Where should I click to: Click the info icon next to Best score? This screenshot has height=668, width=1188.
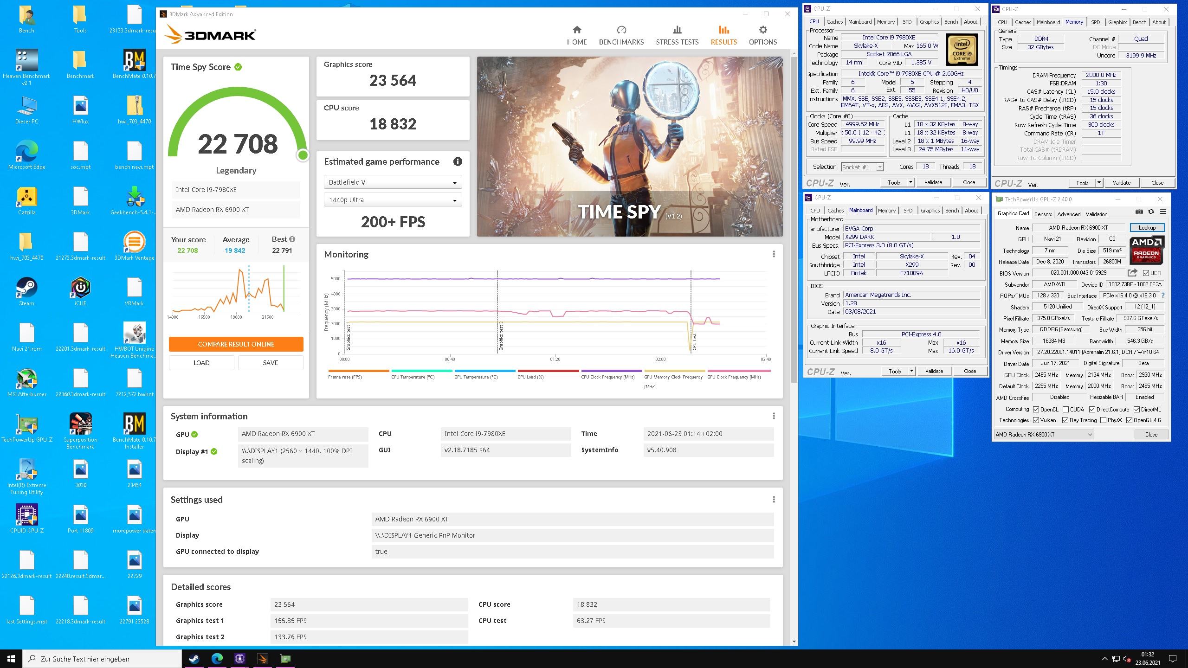coord(292,239)
